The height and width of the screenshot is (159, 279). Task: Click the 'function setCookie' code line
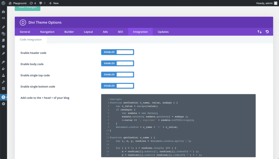(x=144, y=103)
